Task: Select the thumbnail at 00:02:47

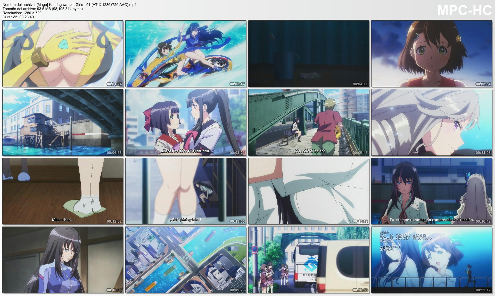Action: pos(186,54)
